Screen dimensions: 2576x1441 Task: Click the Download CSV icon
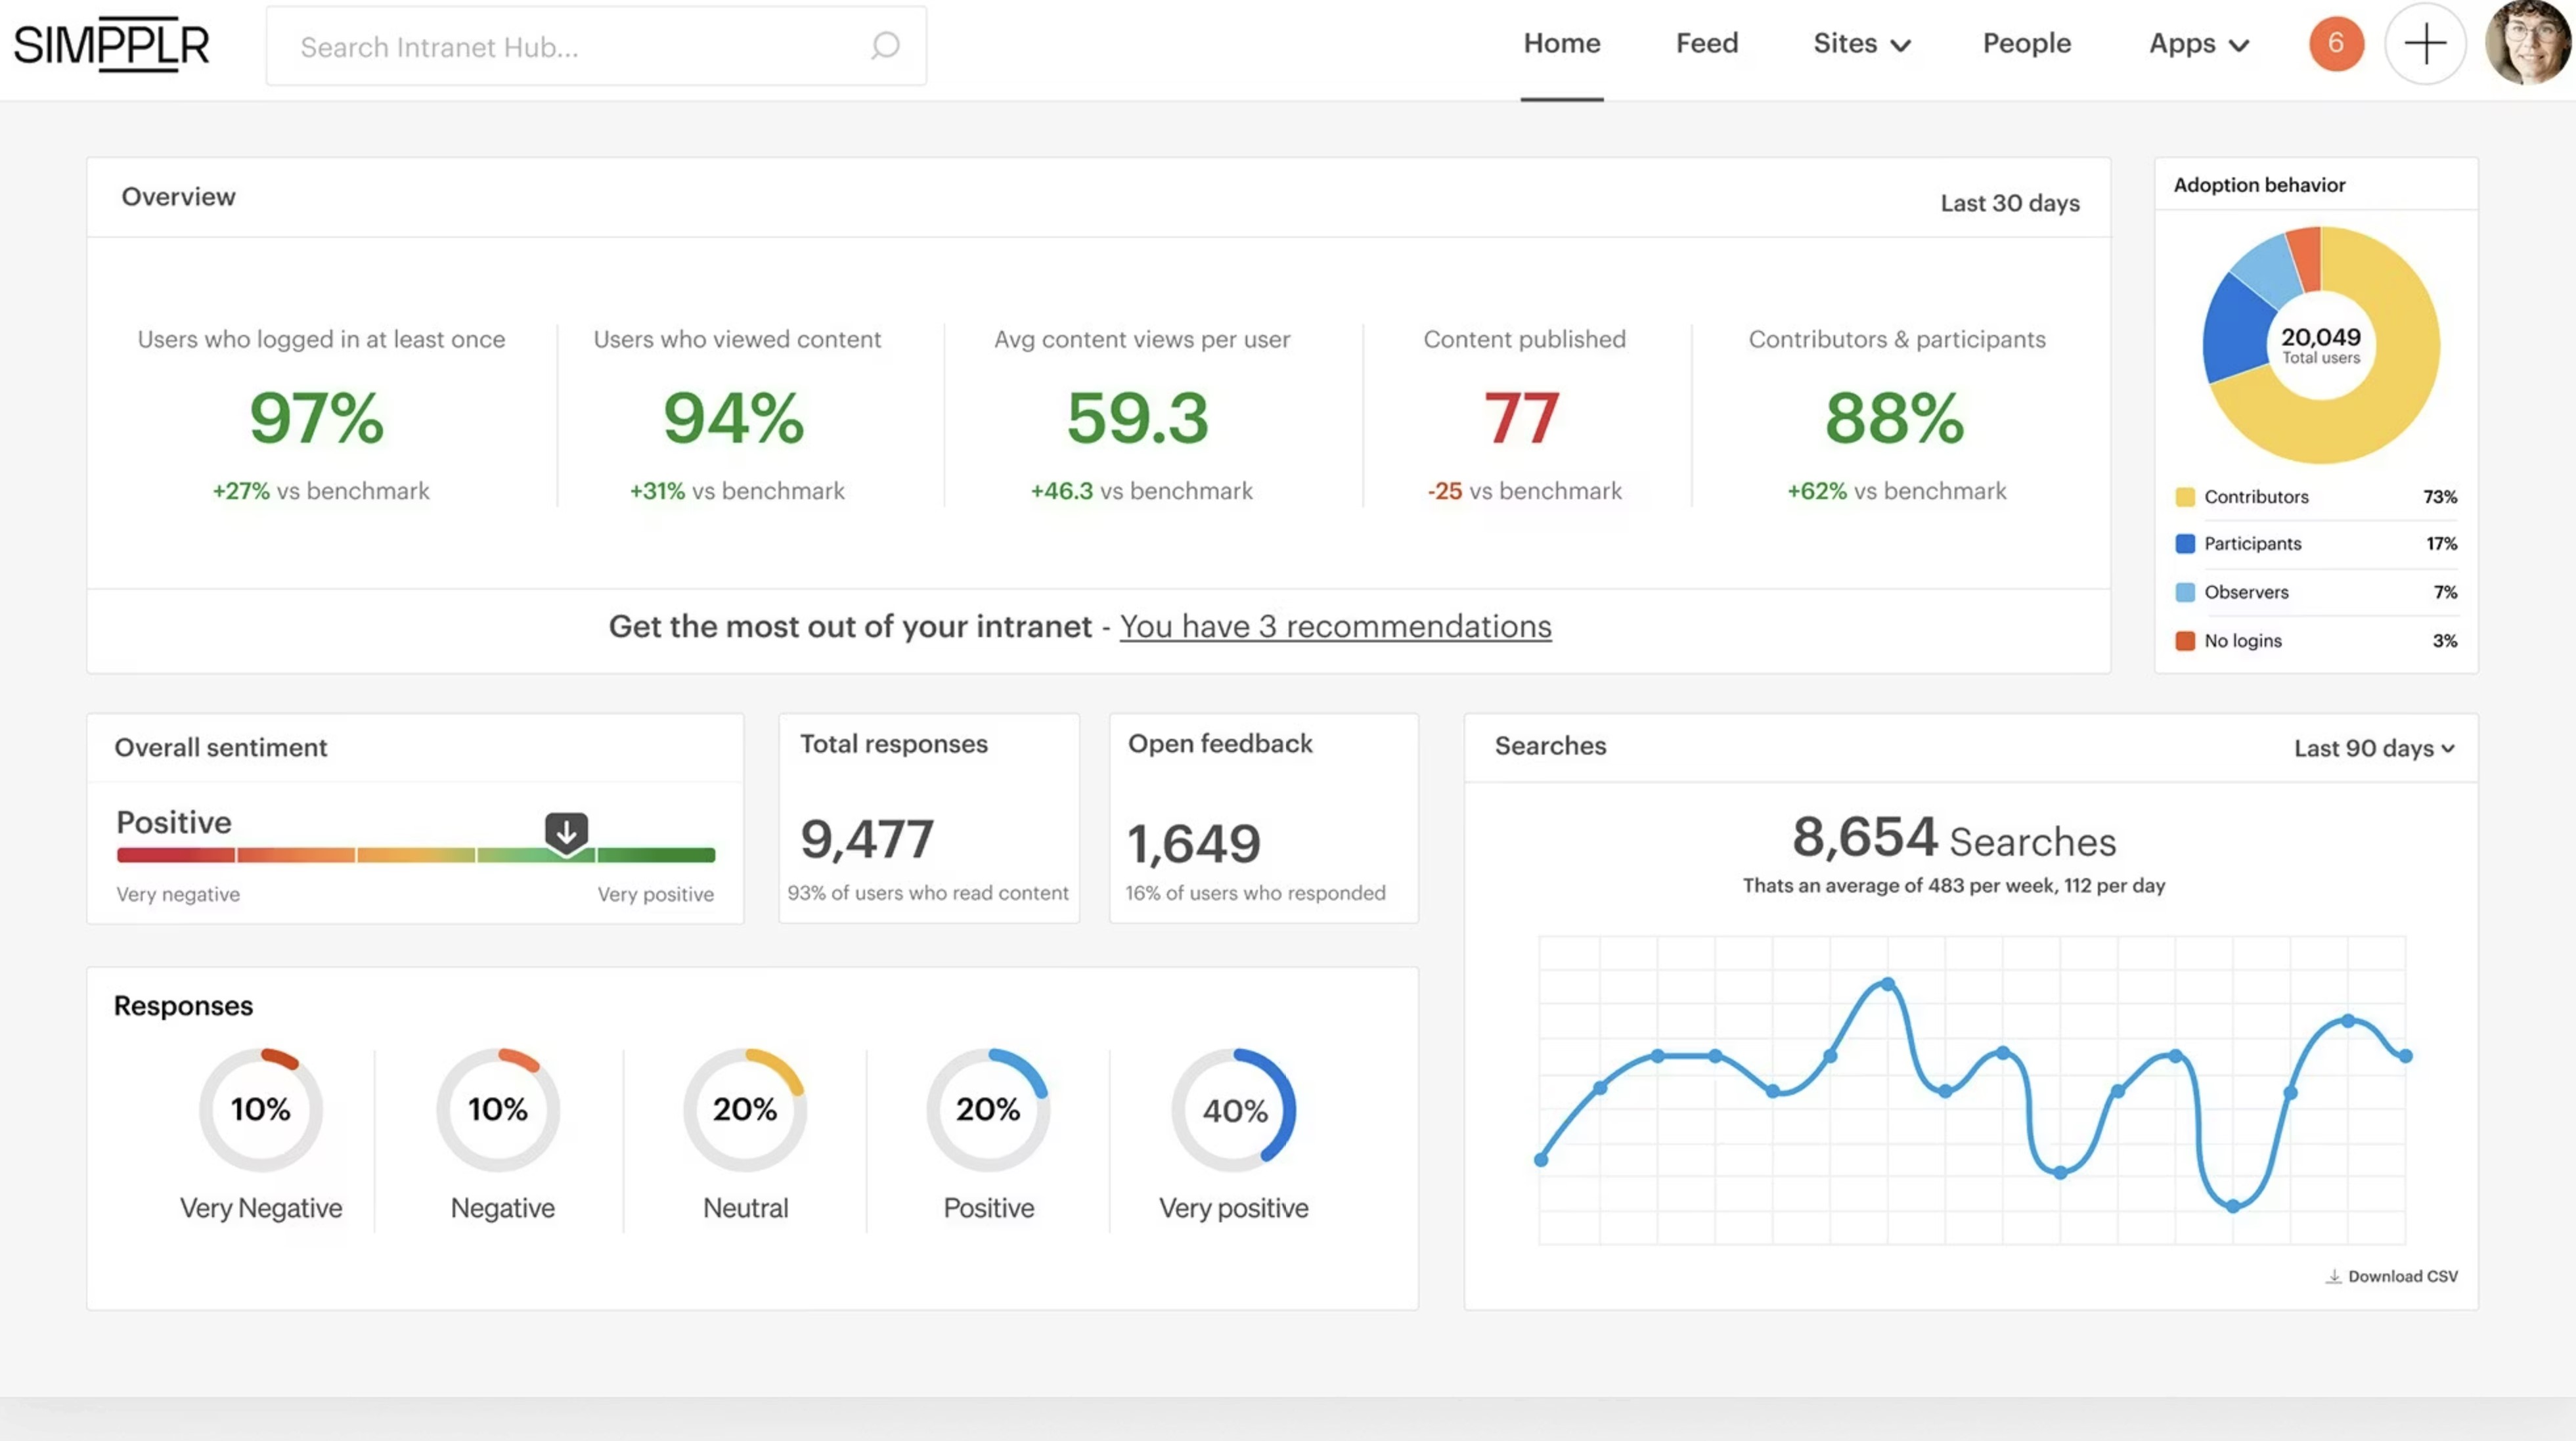(x=2333, y=1277)
